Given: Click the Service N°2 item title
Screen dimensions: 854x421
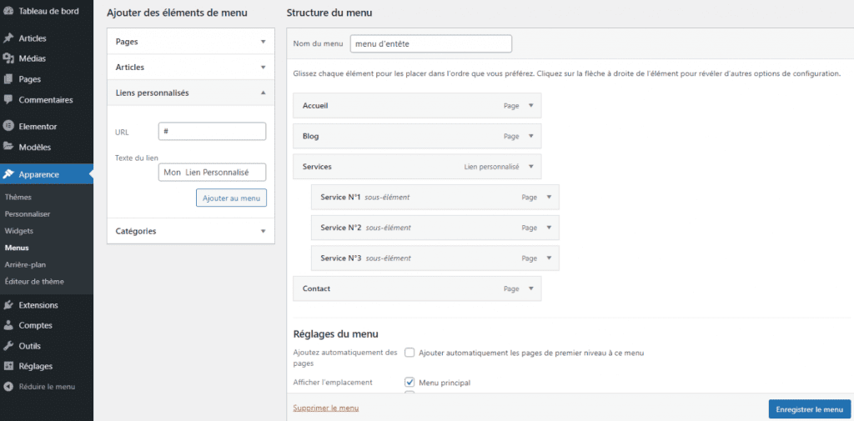Looking at the screenshot, I should [341, 228].
